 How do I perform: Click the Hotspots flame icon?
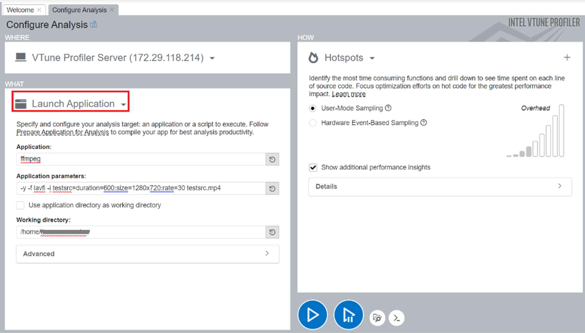point(313,58)
